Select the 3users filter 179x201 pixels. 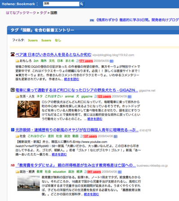[33, 40]
